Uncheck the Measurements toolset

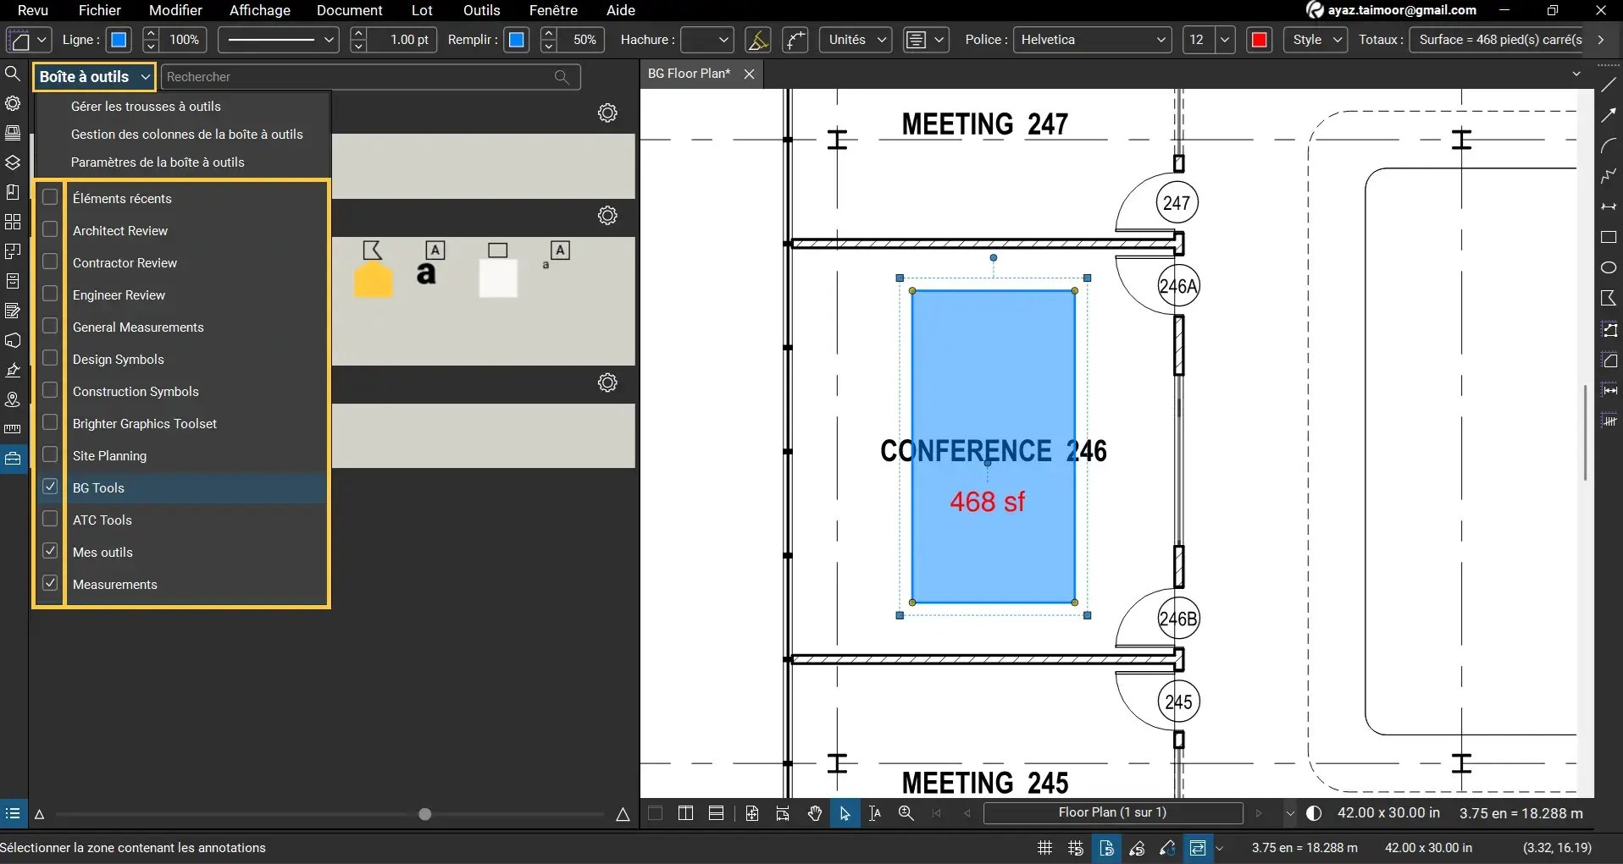click(50, 583)
